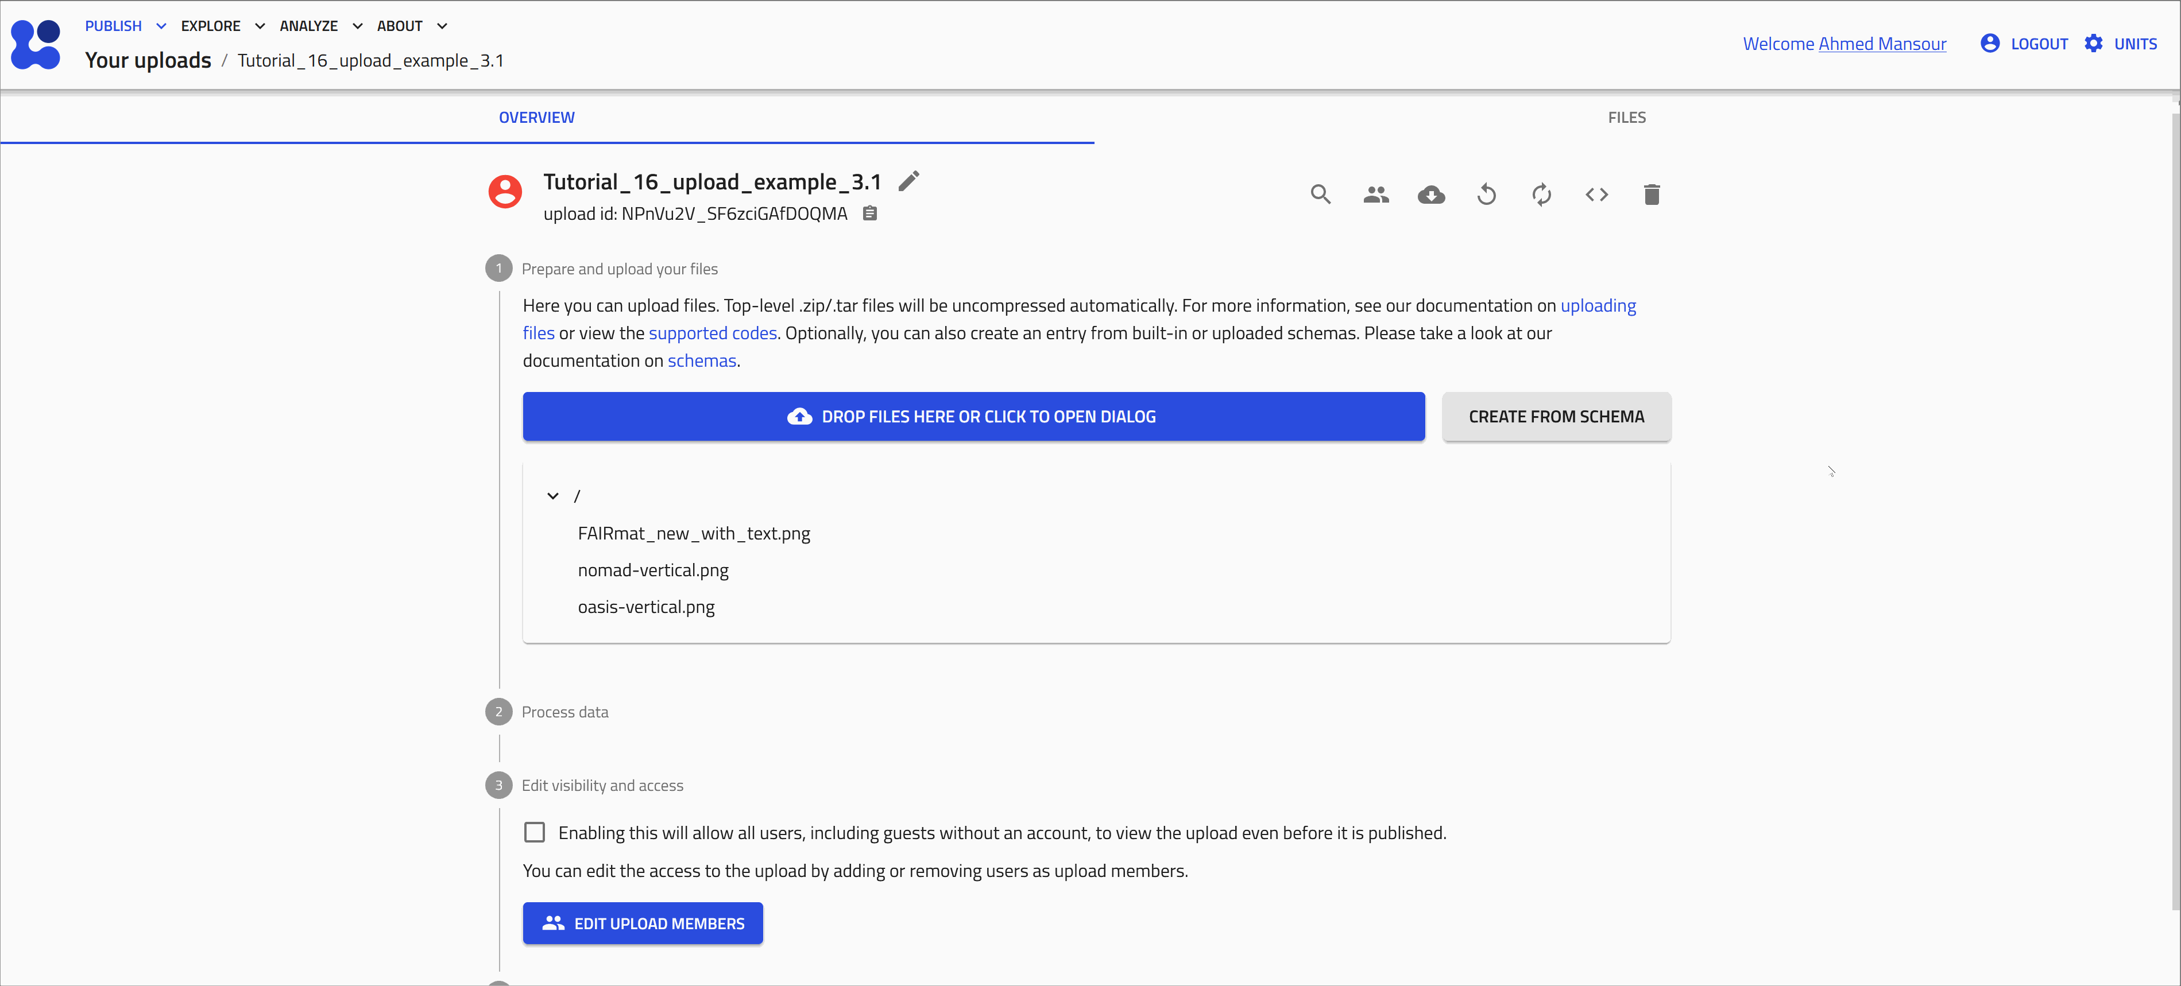
Task: Switch to the Files tab
Action: [x=1626, y=118]
